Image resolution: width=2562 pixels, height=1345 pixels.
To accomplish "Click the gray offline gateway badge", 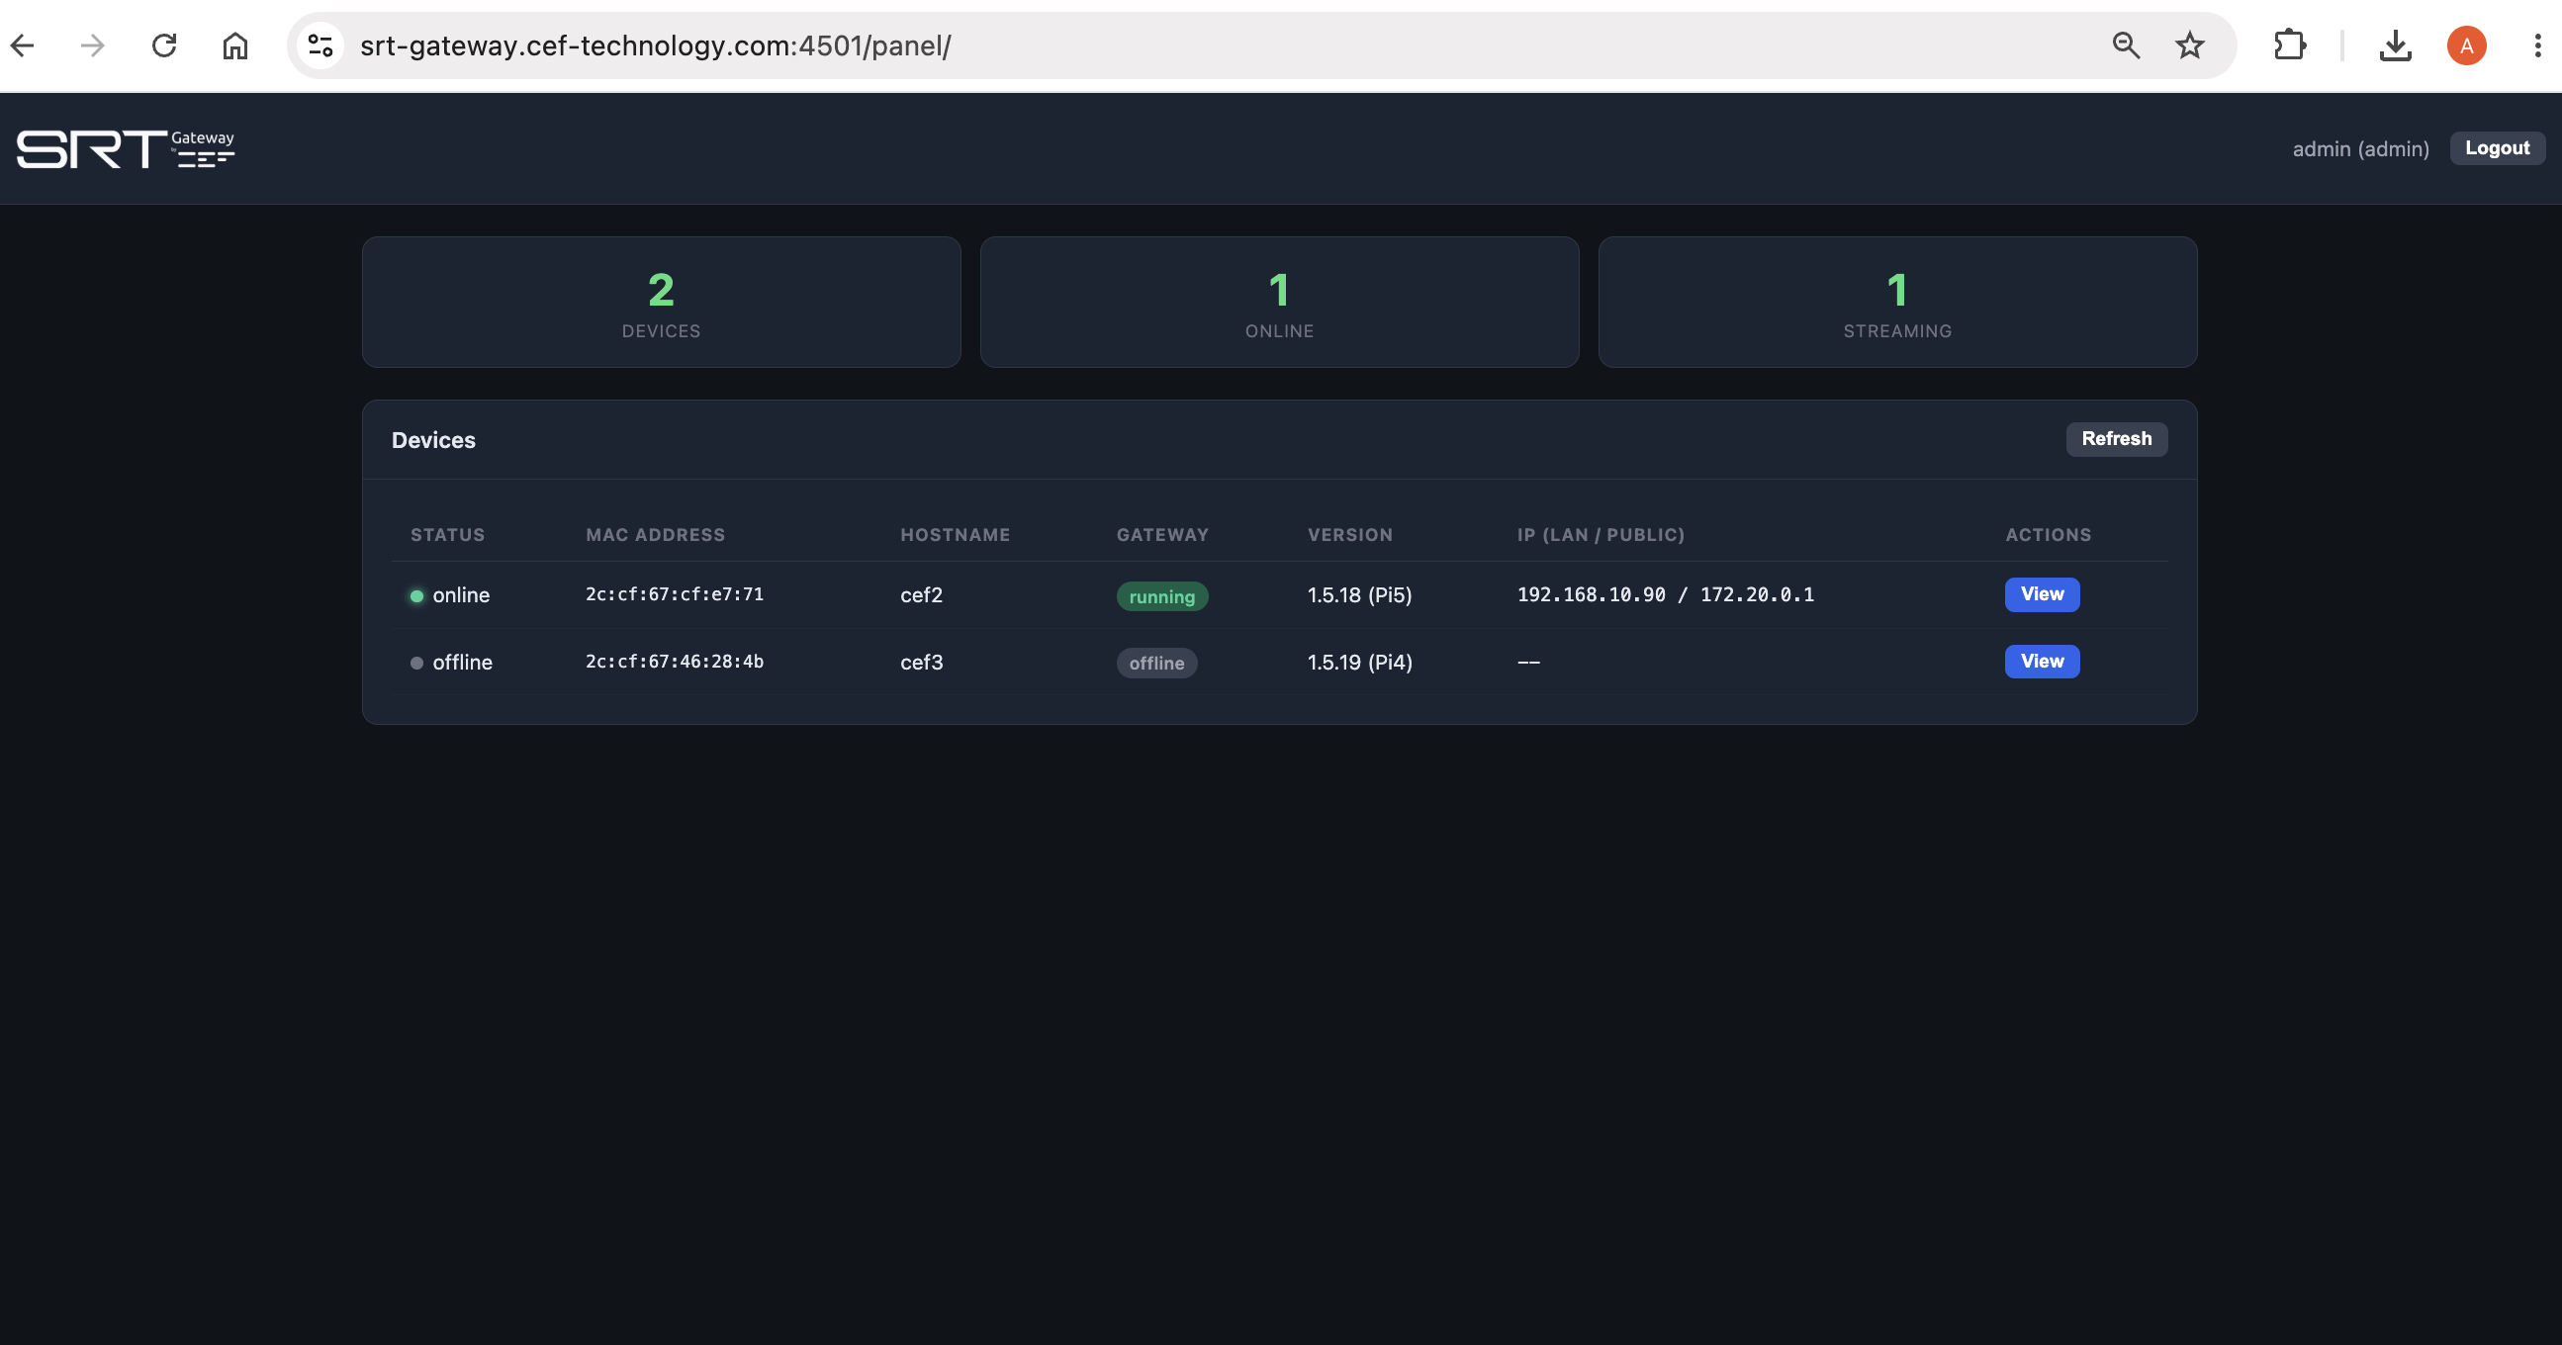I will point(1156,663).
